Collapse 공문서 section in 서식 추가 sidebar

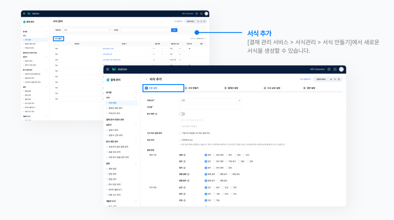[135, 125]
